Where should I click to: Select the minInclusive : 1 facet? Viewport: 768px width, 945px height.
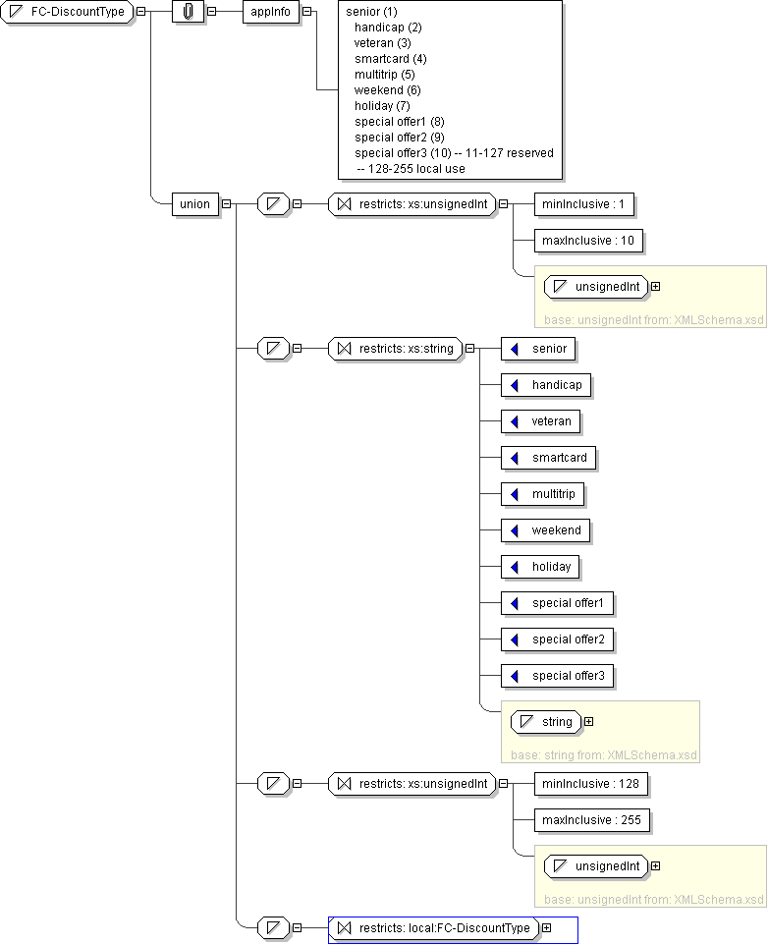point(583,204)
